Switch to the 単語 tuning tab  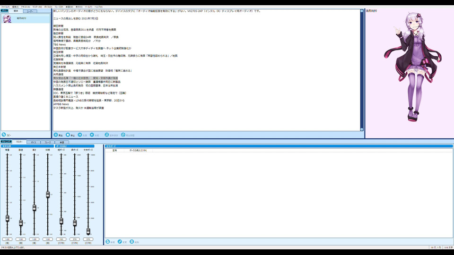62,142
